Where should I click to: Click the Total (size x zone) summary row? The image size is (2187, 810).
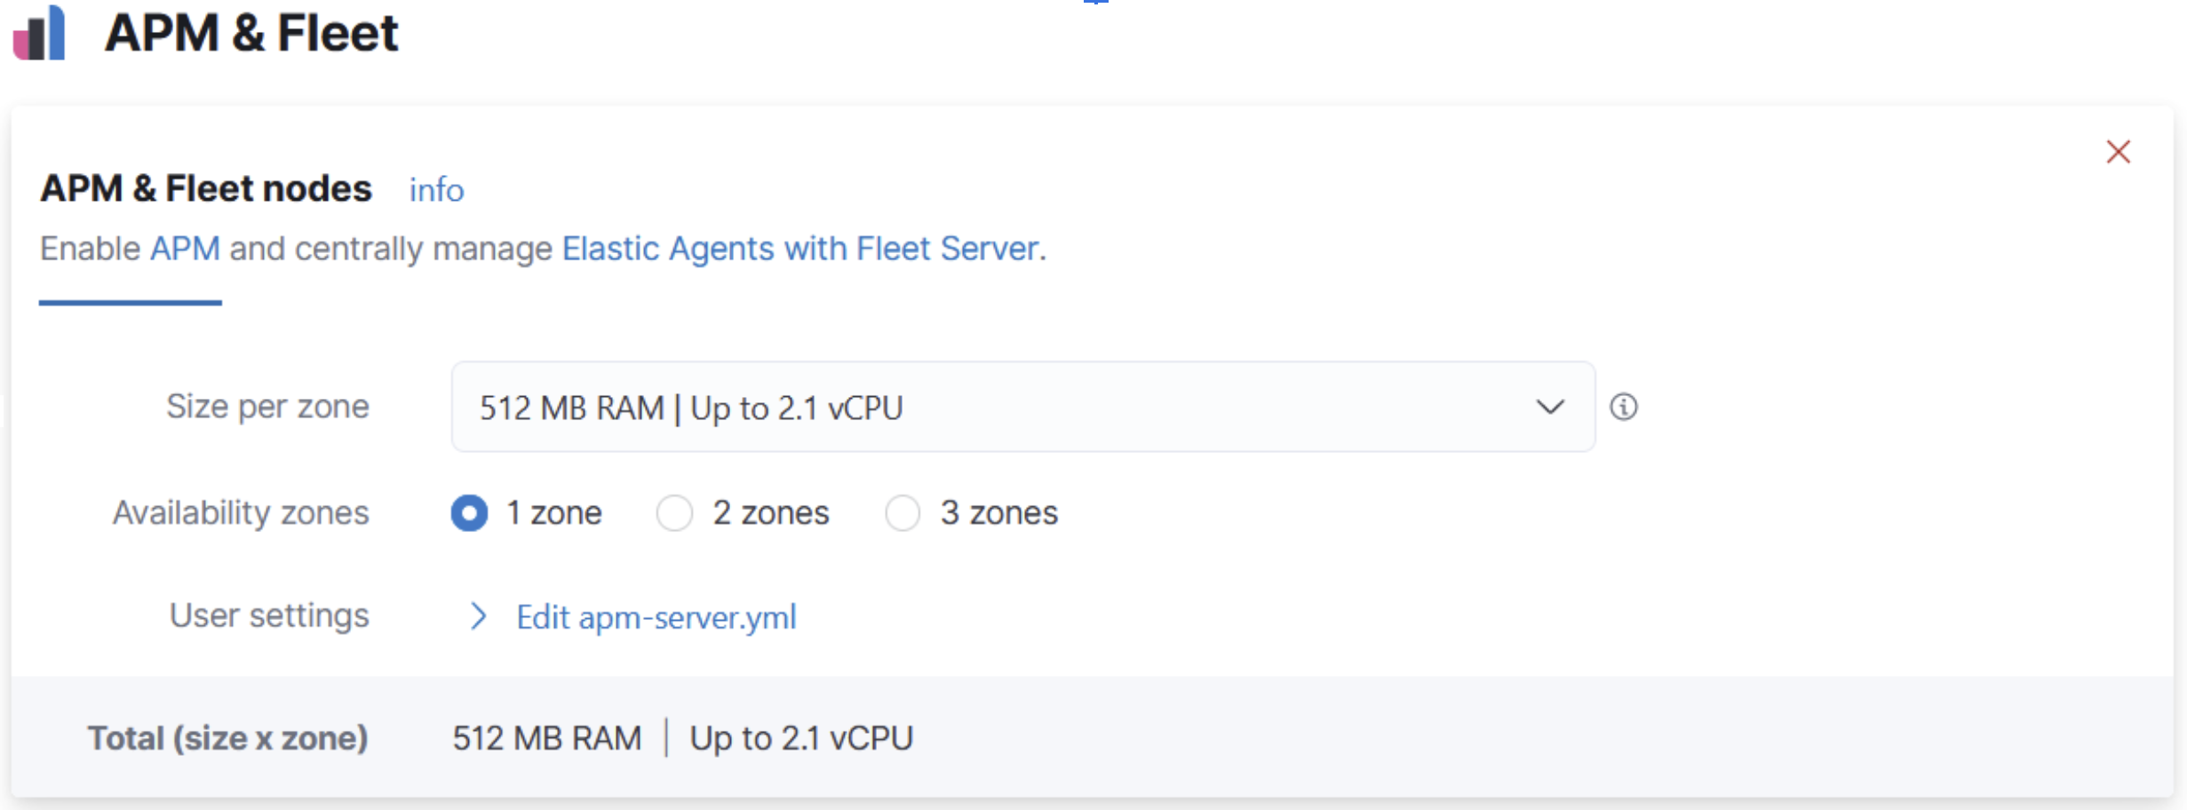(x=228, y=737)
